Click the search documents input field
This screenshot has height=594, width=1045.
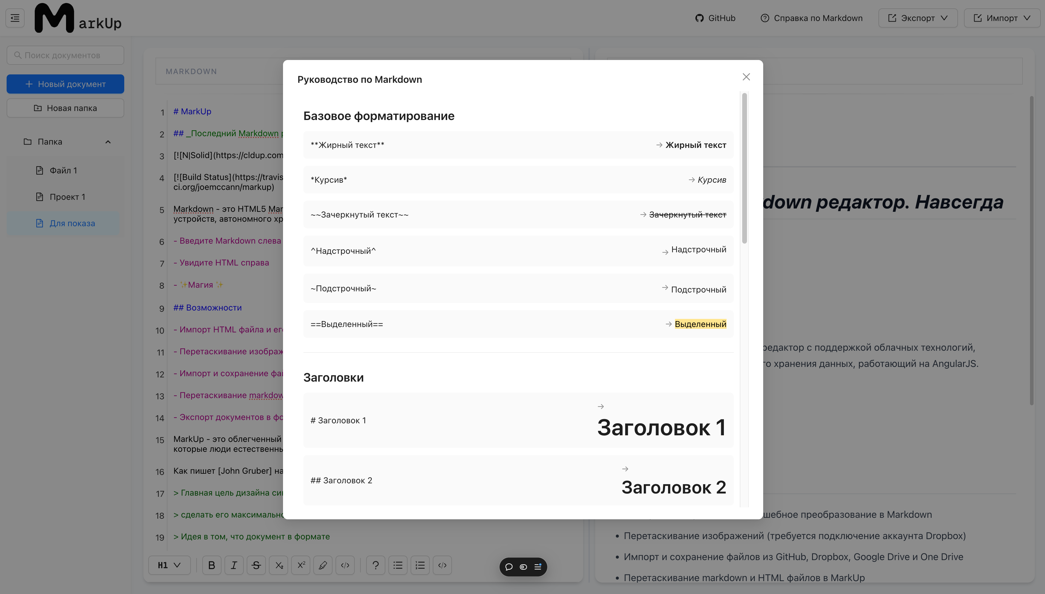tap(65, 55)
